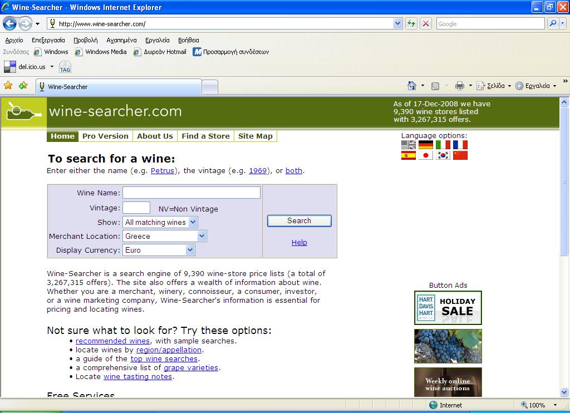Open the Windows Media link in Links bar
This screenshot has width=570, height=413.
pos(101,52)
